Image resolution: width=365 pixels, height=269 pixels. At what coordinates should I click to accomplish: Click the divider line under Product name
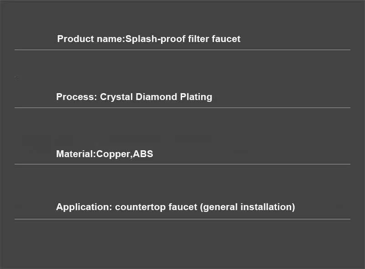tap(182, 50)
